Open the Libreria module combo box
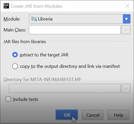134x124 pixels. [80, 19]
